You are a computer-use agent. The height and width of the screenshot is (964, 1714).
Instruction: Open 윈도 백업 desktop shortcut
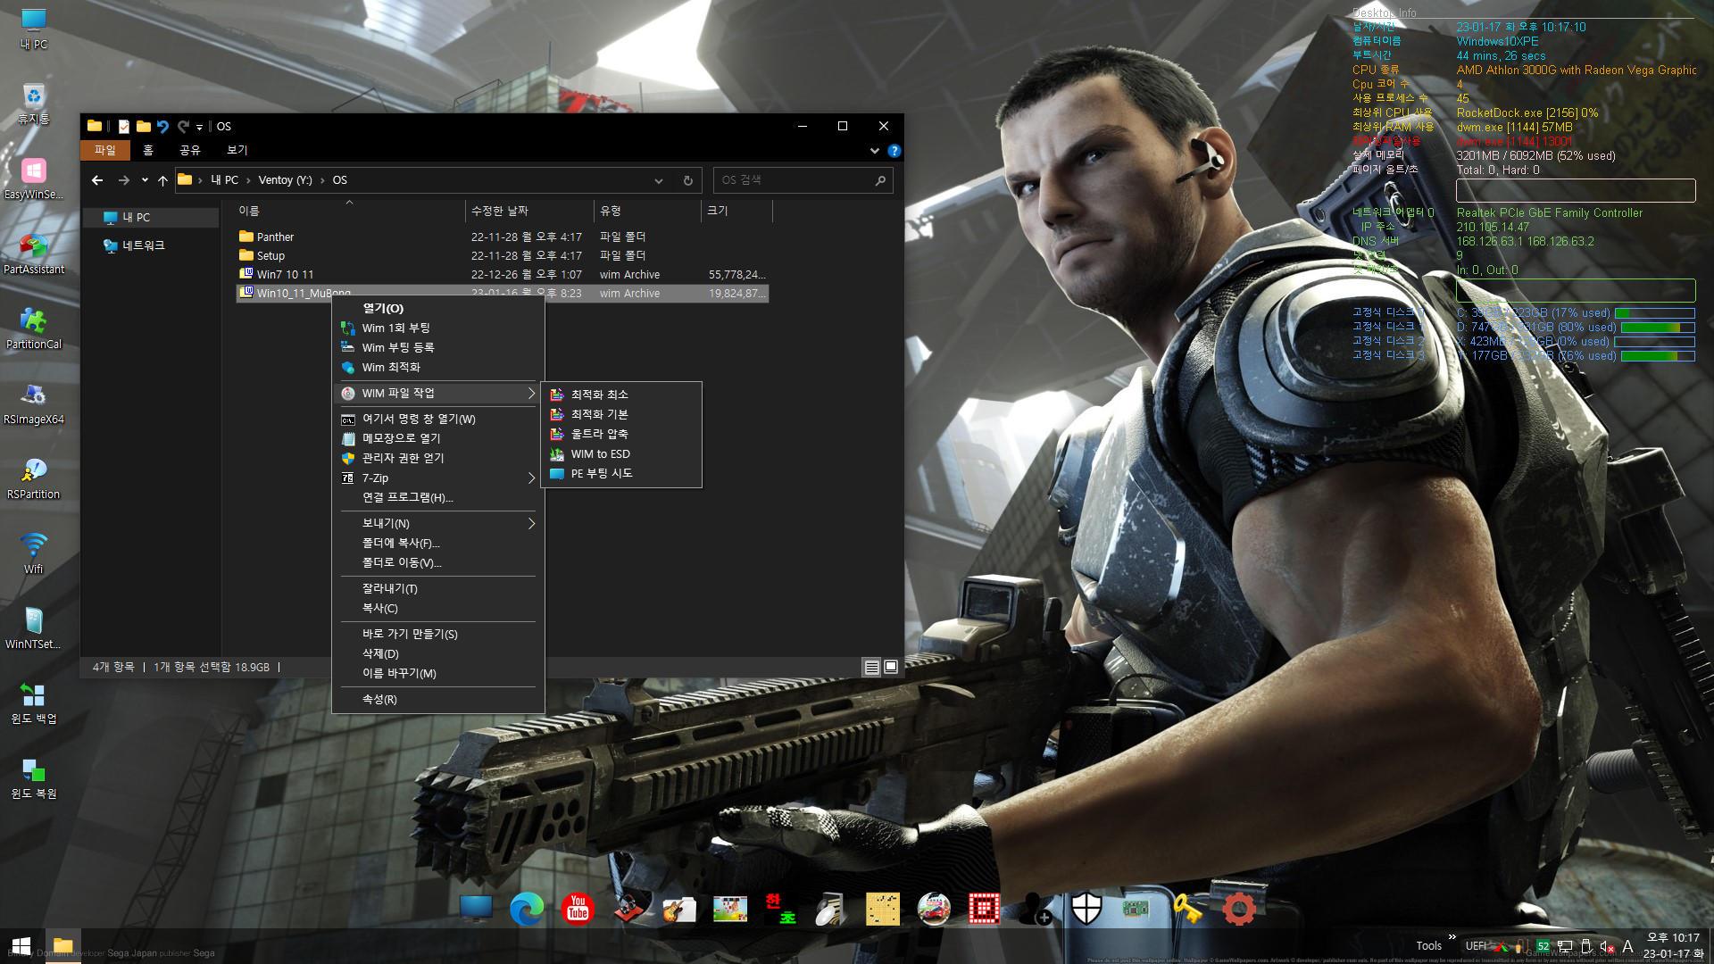coord(34,702)
